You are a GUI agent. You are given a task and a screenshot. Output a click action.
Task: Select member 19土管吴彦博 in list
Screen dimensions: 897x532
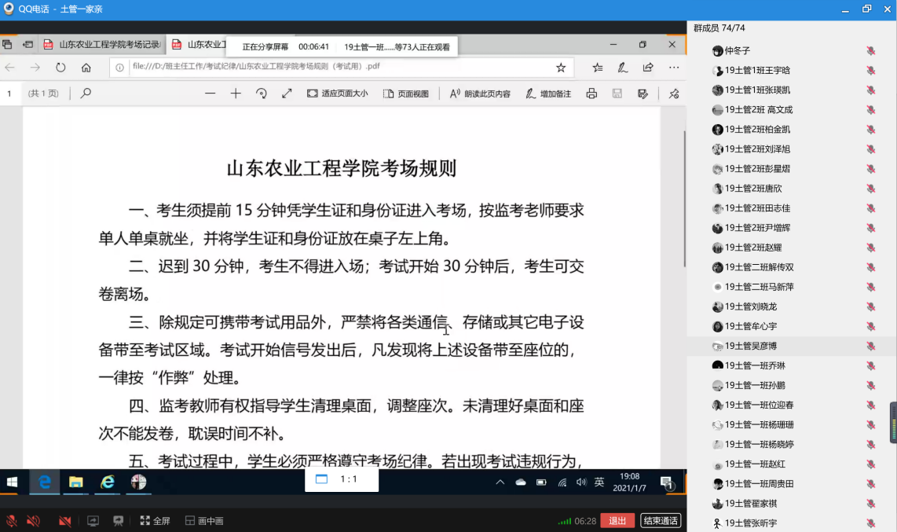point(751,346)
